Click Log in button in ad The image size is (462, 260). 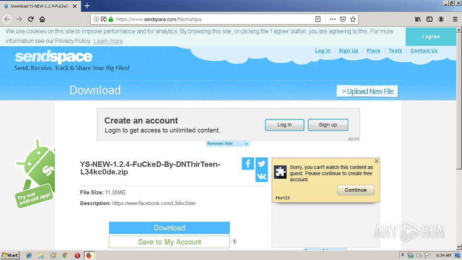[x=284, y=125]
